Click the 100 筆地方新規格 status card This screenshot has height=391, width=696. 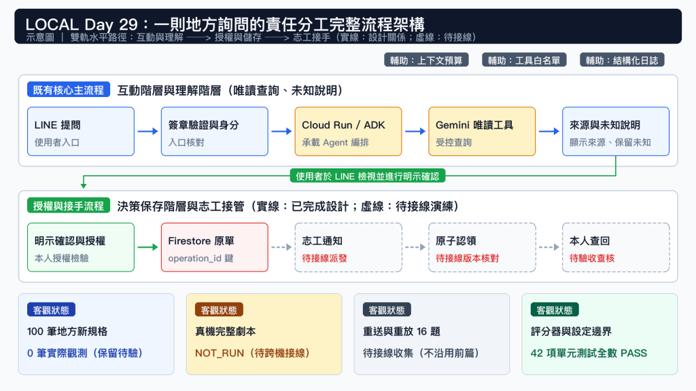97,334
